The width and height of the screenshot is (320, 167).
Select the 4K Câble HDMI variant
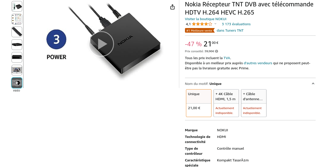[x=226, y=103]
